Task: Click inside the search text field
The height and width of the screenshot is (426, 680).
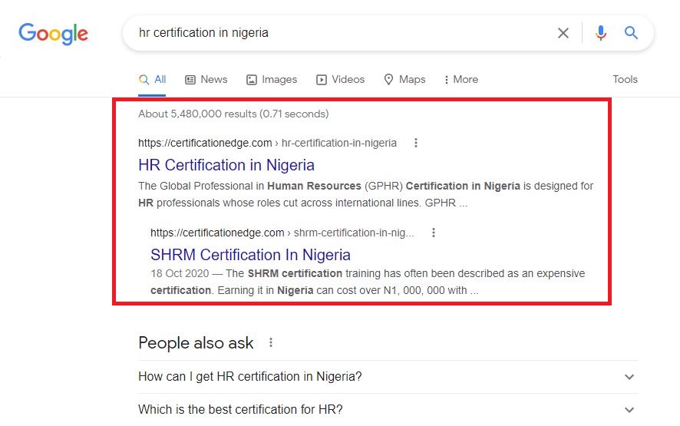Action: [338, 33]
